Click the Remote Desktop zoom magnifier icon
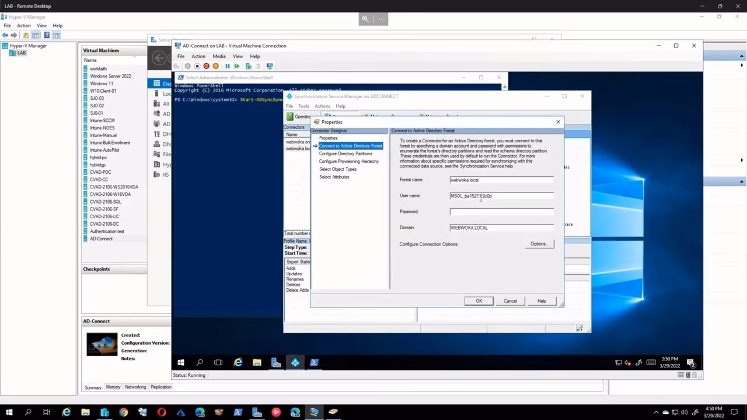 pyautogui.click(x=365, y=19)
